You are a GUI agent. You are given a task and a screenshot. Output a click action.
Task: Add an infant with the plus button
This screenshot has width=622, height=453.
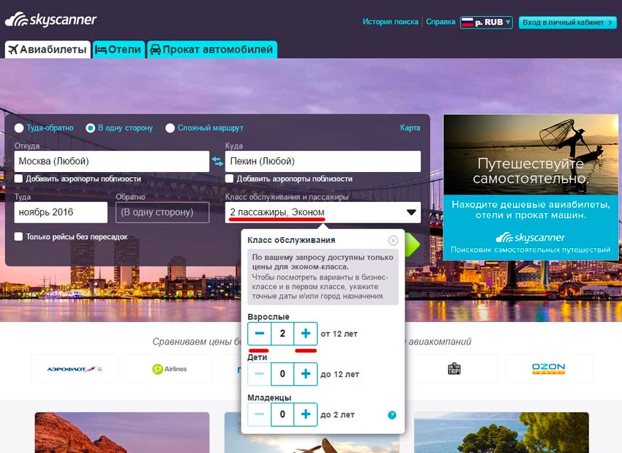click(306, 414)
